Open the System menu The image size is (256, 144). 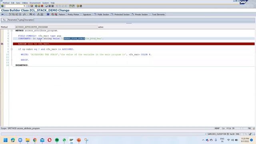(46, 3)
